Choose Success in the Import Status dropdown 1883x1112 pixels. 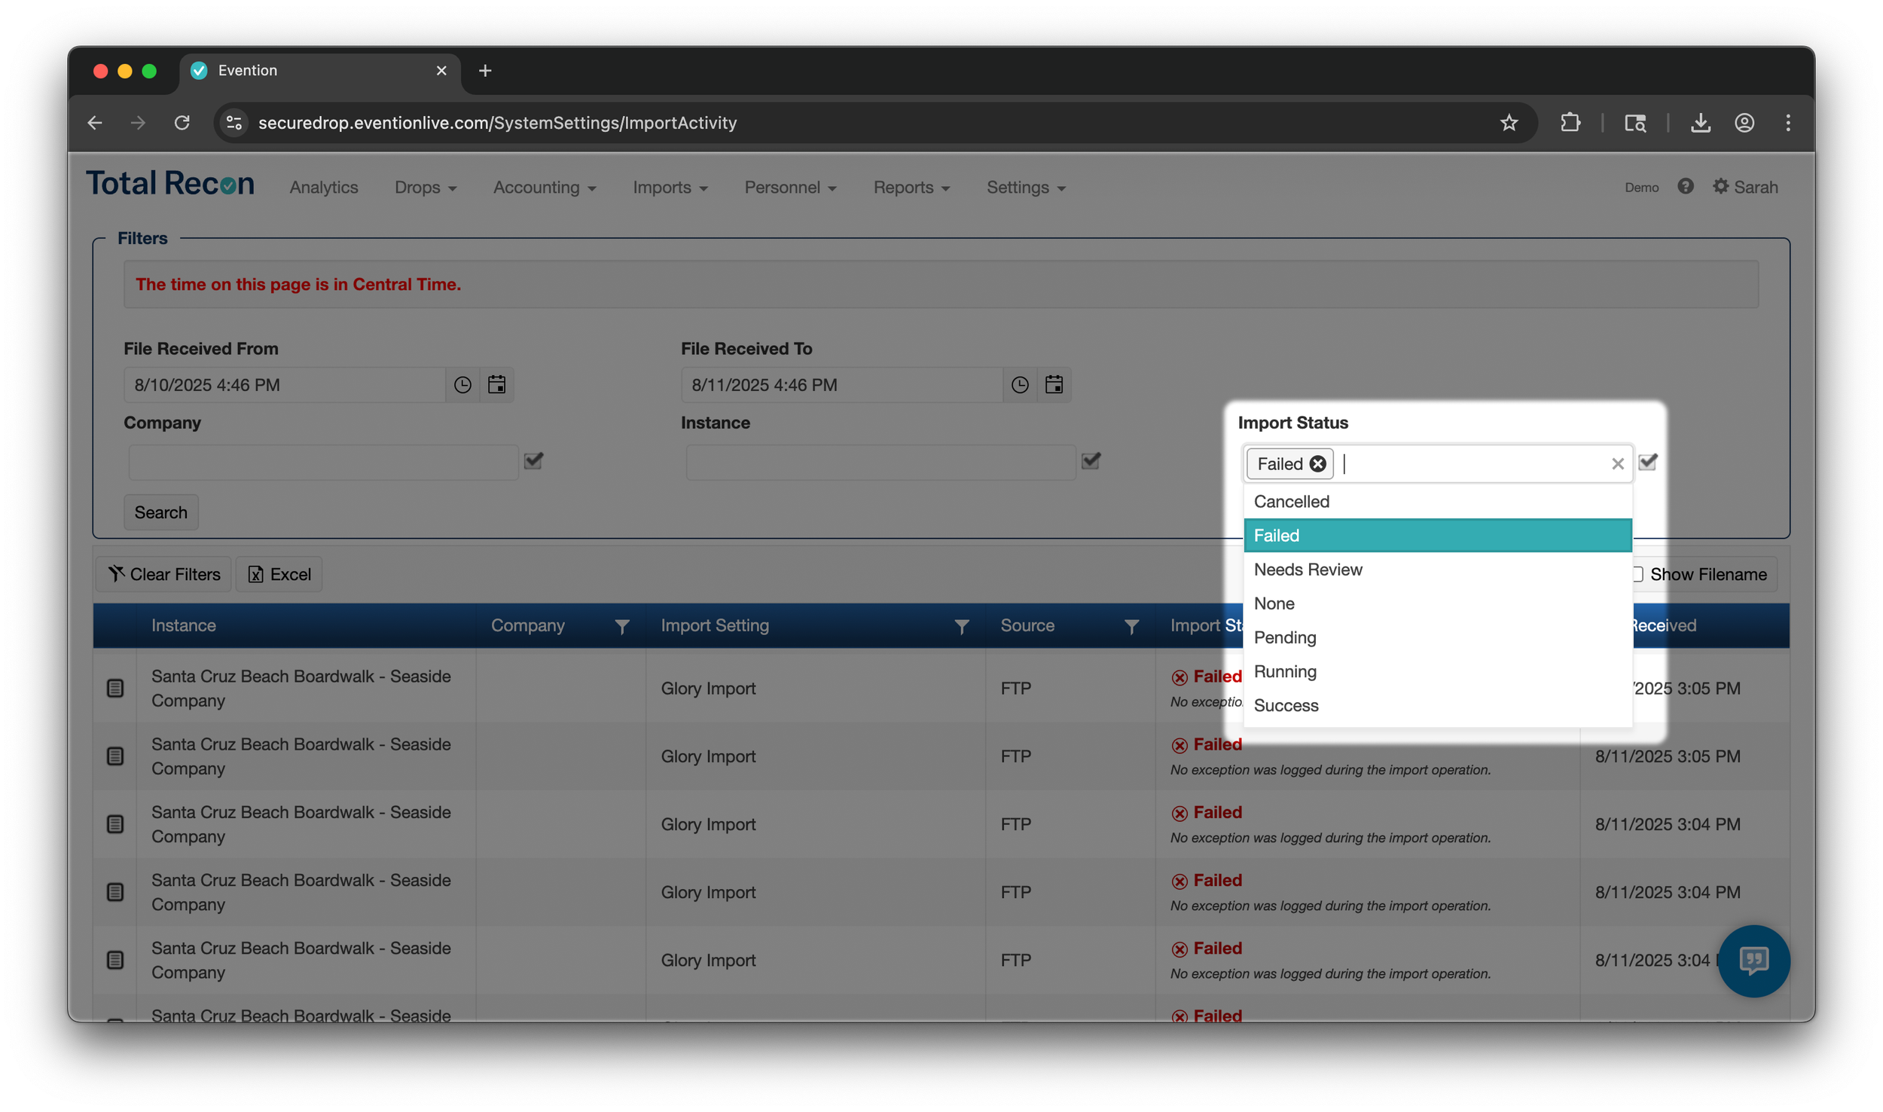pyautogui.click(x=1286, y=706)
